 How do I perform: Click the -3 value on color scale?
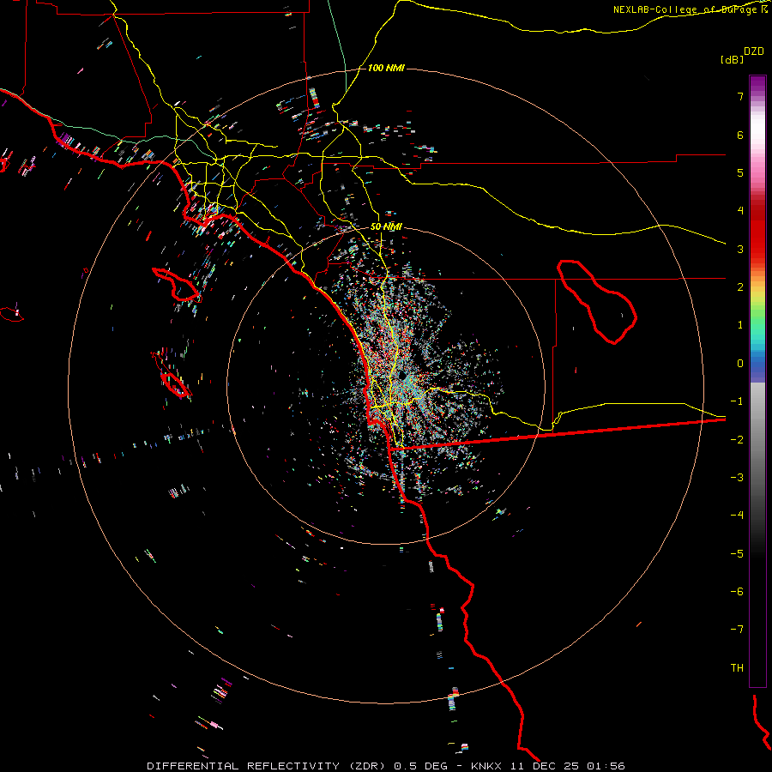pyautogui.click(x=737, y=478)
